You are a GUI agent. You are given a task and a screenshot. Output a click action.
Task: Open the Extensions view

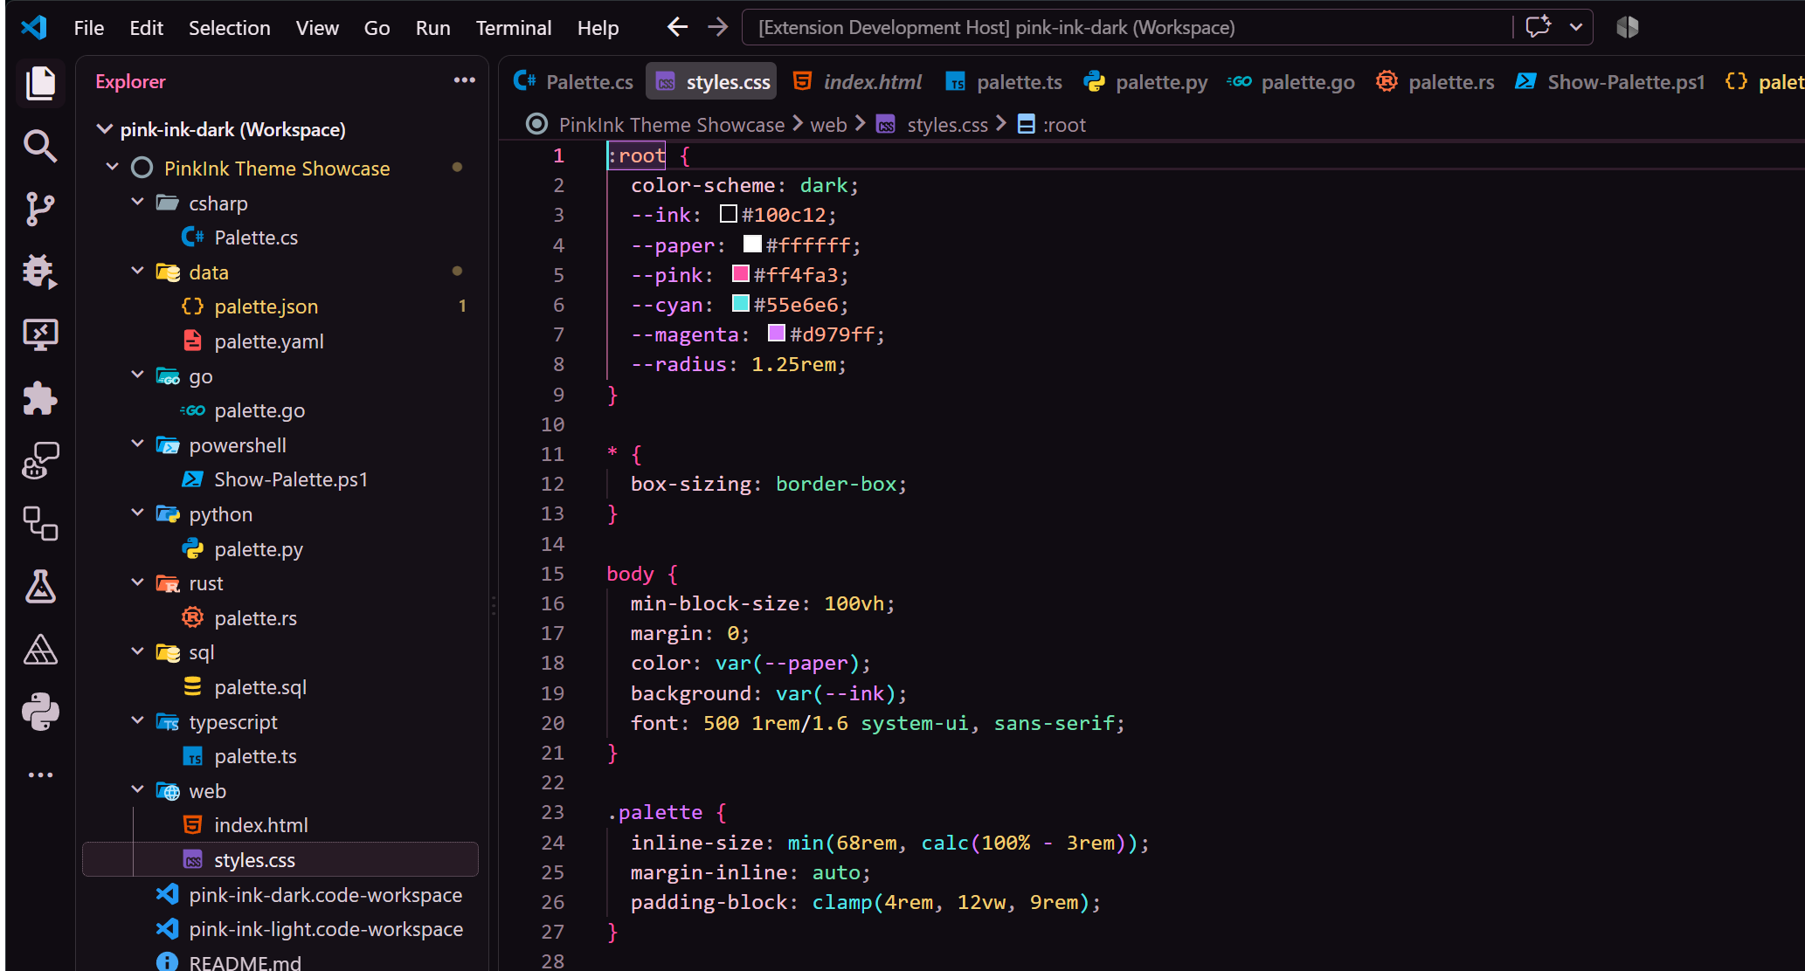click(40, 398)
